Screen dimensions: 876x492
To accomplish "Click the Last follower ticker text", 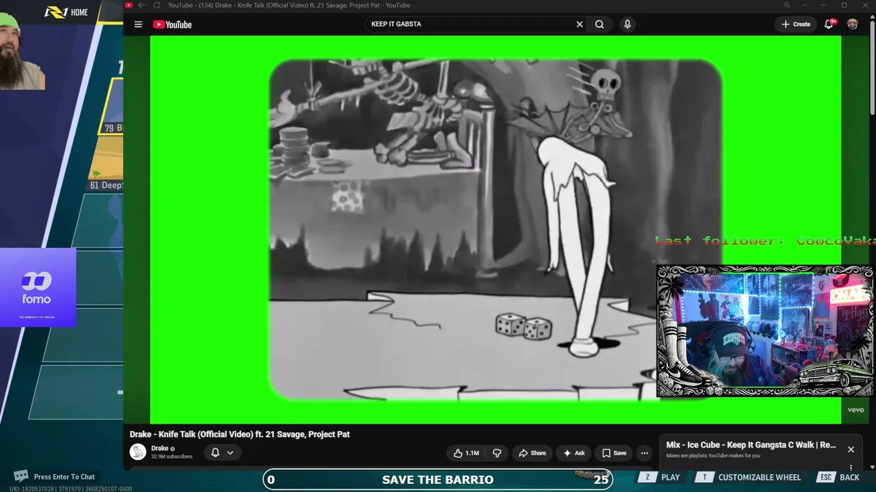I will click(764, 241).
